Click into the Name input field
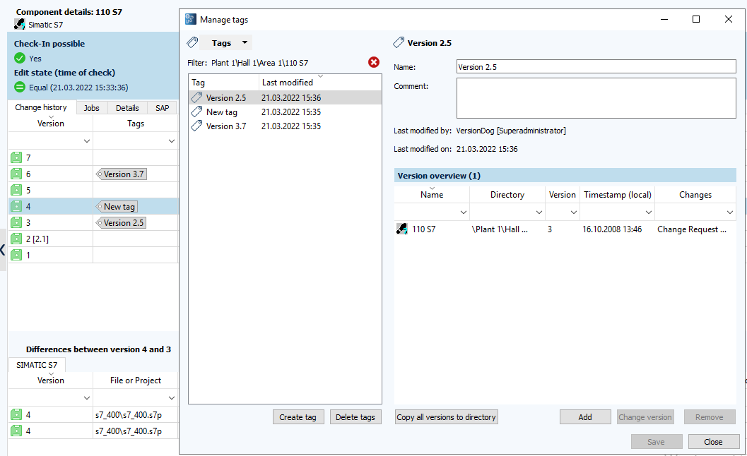The height and width of the screenshot is (456, 747). (x=596, y=67)
